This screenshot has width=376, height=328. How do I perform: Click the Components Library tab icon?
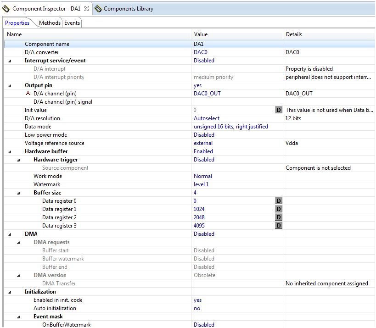(x=98, y=9)
